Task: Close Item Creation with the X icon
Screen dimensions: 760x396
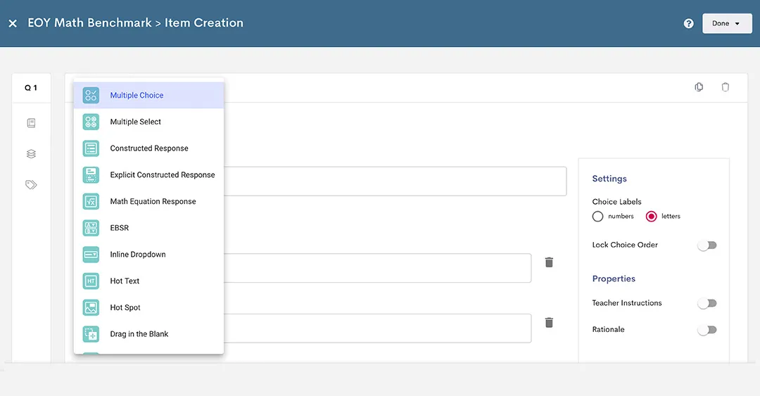Action: pos(13,23)
